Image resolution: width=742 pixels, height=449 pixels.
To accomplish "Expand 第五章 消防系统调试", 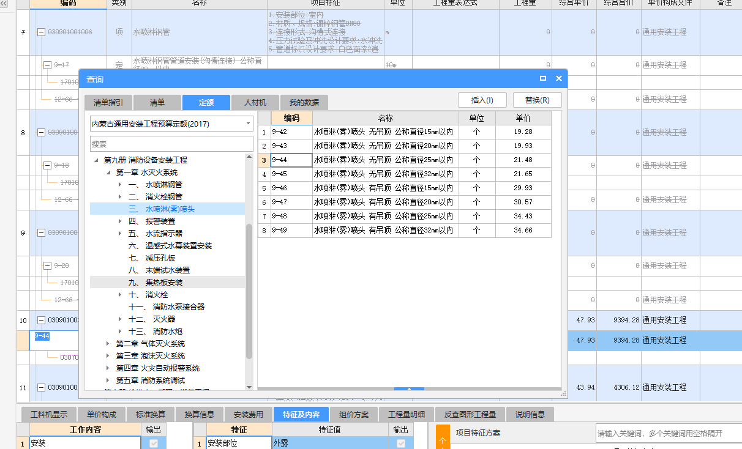I will pos(108,380).
